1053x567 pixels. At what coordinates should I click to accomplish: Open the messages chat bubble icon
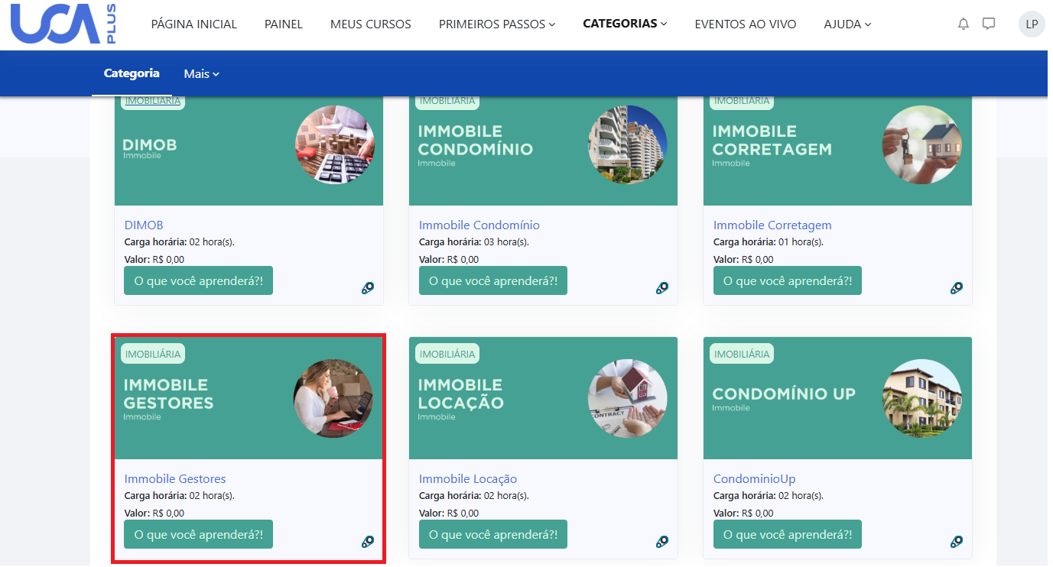coord(989,24)
